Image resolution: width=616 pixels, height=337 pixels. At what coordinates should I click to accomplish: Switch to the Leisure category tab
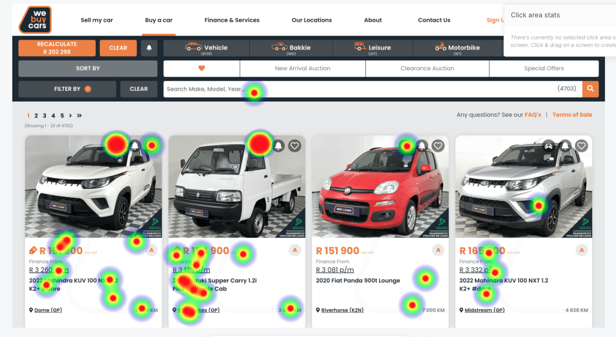[x=373, y=48]
